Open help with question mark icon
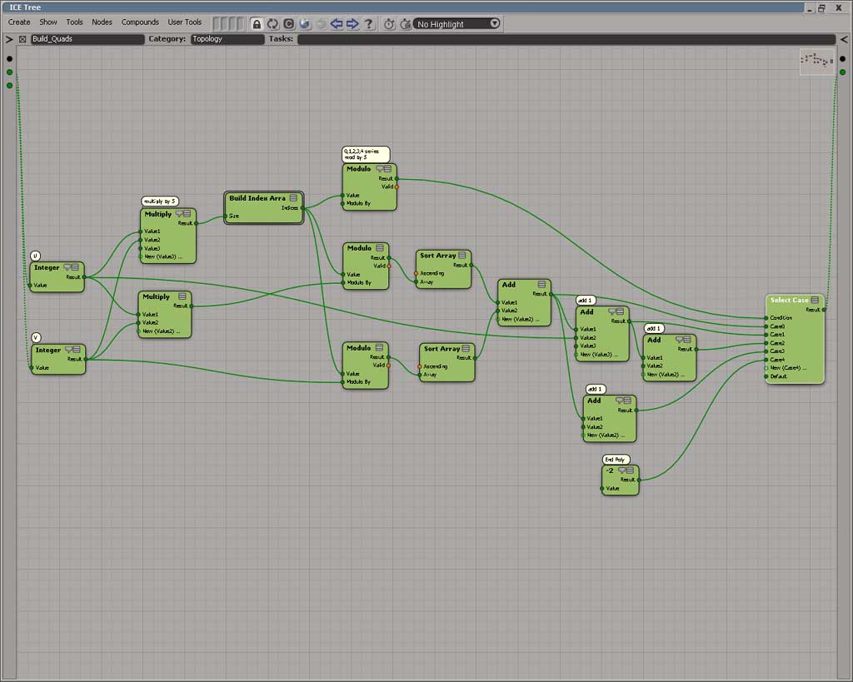The image size is (853, 682). (x=368, y=23)
